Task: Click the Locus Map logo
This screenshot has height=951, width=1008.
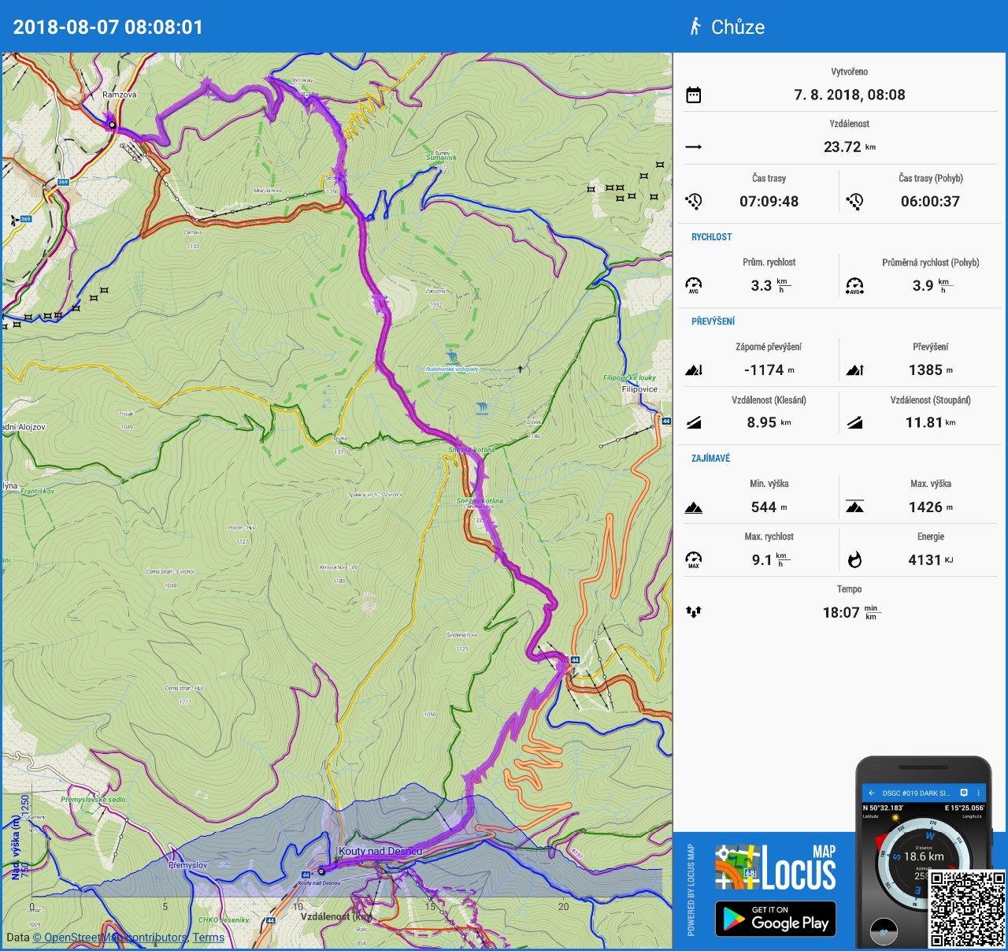Action: (x=775, y=868)
